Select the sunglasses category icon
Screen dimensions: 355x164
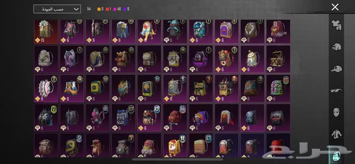click(336, 91)
